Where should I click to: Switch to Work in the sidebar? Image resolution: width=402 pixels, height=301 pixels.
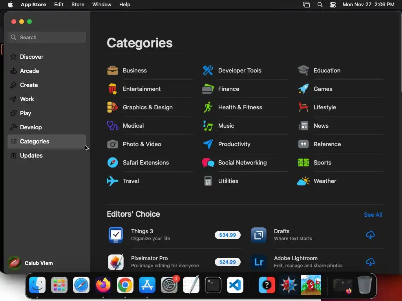pos(47,99)
